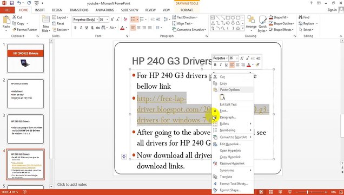Click Format Painter in the ribbon
Screen dimensions: 344x195
24,29
